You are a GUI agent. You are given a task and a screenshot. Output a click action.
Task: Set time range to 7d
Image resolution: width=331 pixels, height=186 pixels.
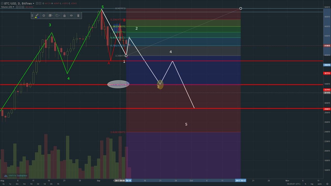[x=31, y=184]
